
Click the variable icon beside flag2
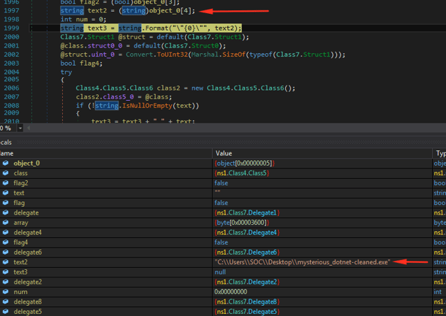point(6,183)
